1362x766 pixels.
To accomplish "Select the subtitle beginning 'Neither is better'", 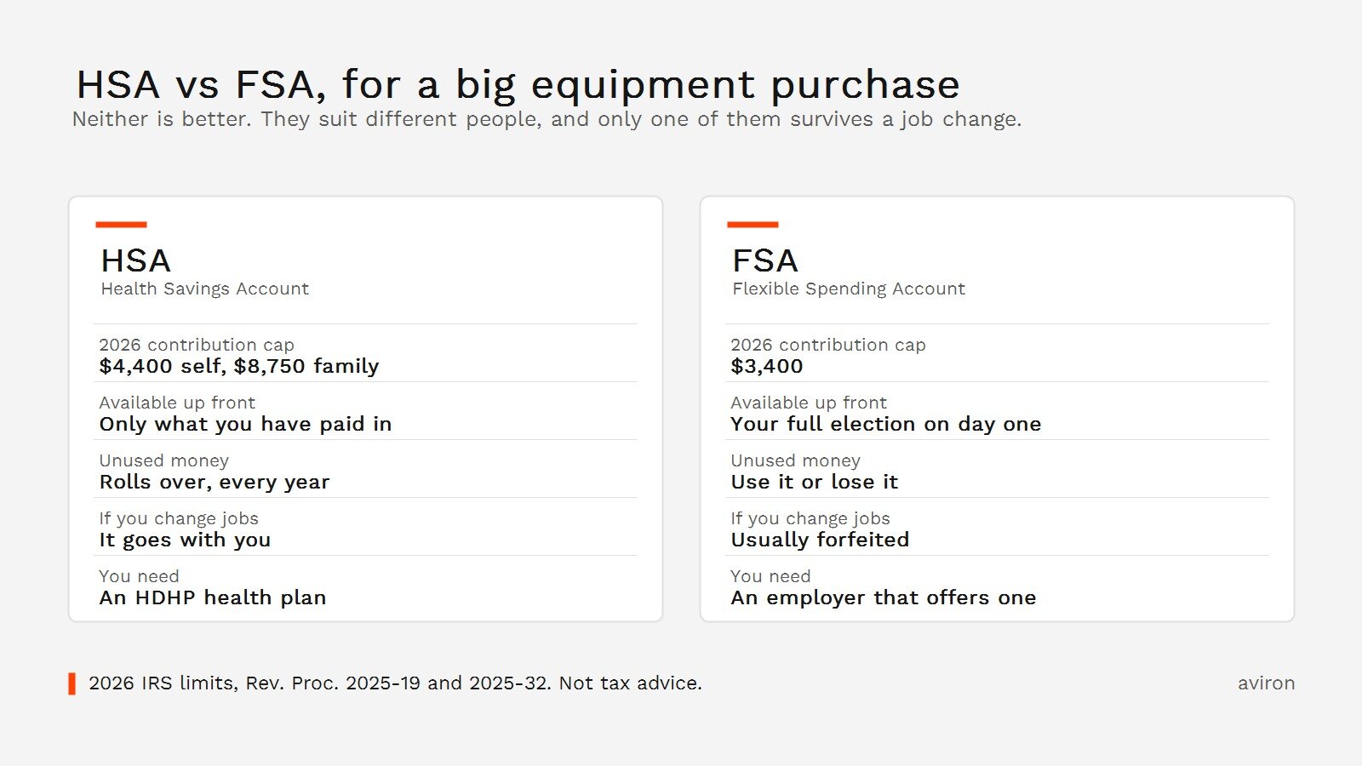I will point(547,119).
